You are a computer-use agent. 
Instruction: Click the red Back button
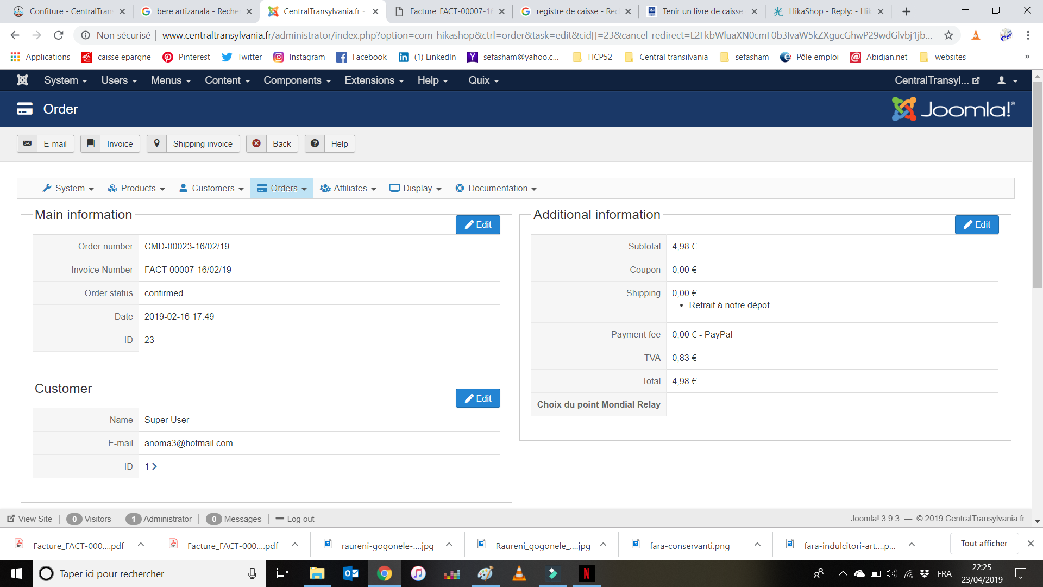coord(272,144)
